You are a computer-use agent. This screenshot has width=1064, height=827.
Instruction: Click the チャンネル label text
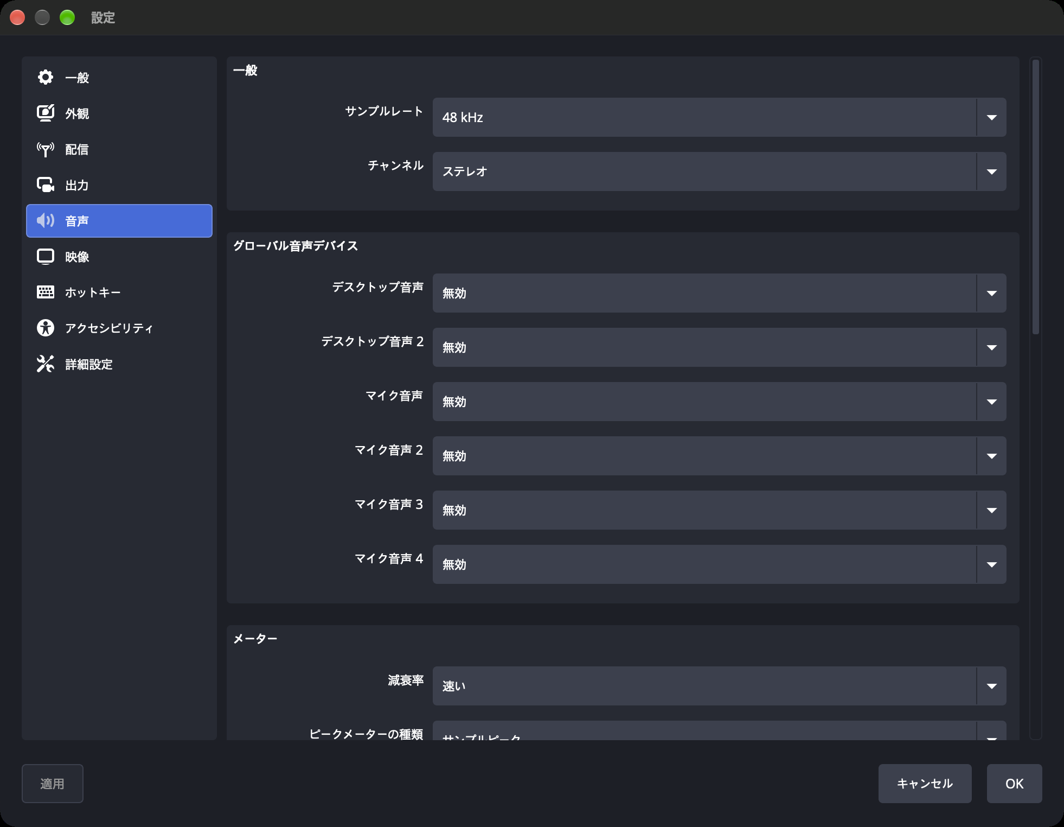[x=395, y=166]
